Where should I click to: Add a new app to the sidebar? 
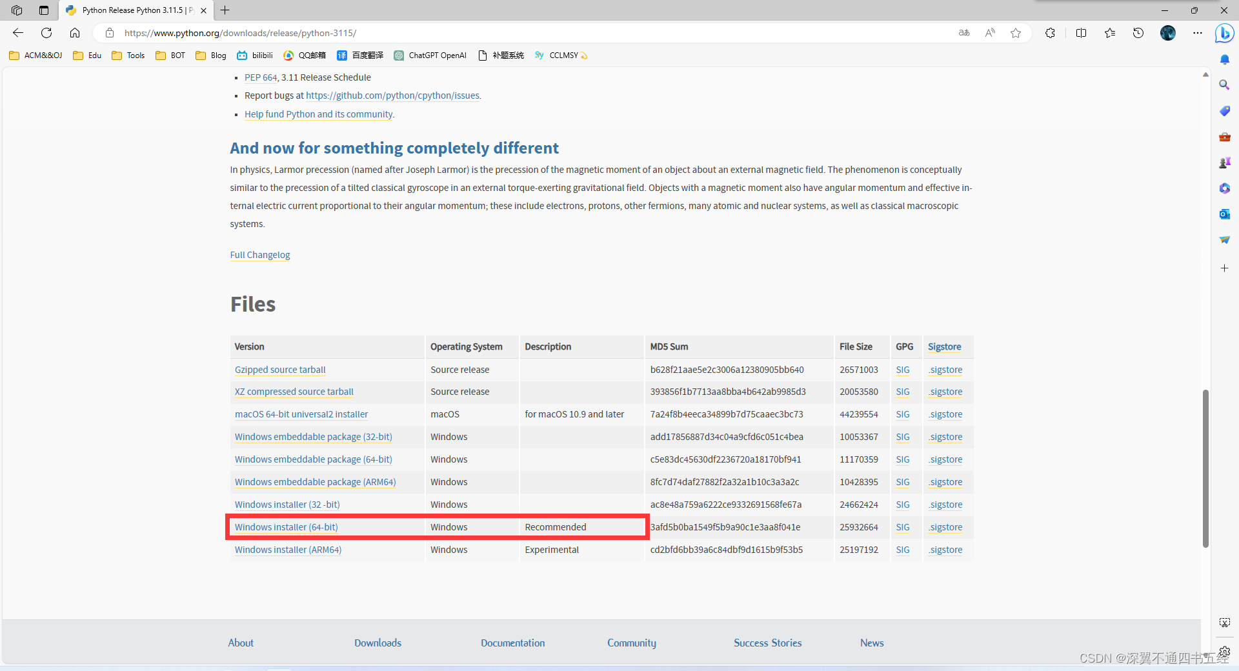(x=1224, y=268)
